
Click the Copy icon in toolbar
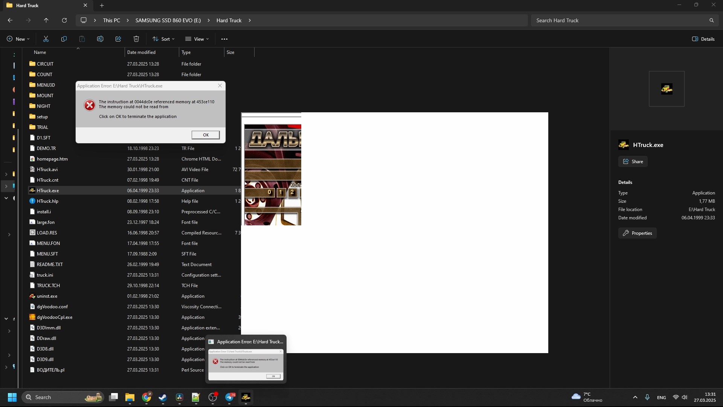pos(64,39)
